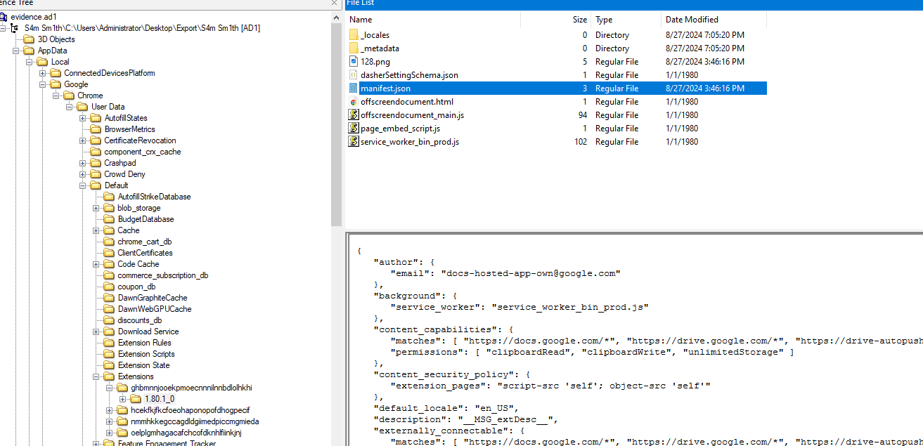Click the page_embed_script.js script icon
923x446 pixels.
[354, 129]
